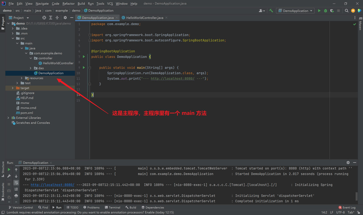Open the Version Control tool tab

pyautogui.click(x=21, y=207)
